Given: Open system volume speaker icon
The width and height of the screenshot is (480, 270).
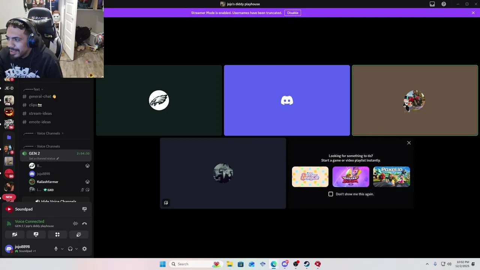Looking at the screenshot, I should coord(450,264).
